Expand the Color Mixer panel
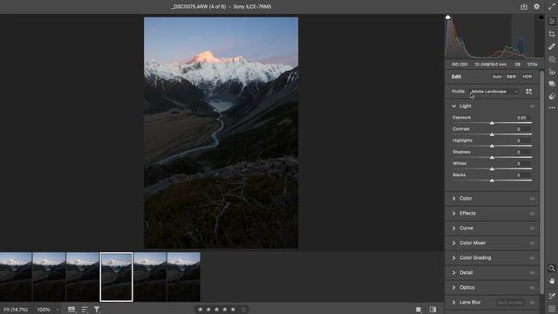558x314 pixels. point(453,242)
